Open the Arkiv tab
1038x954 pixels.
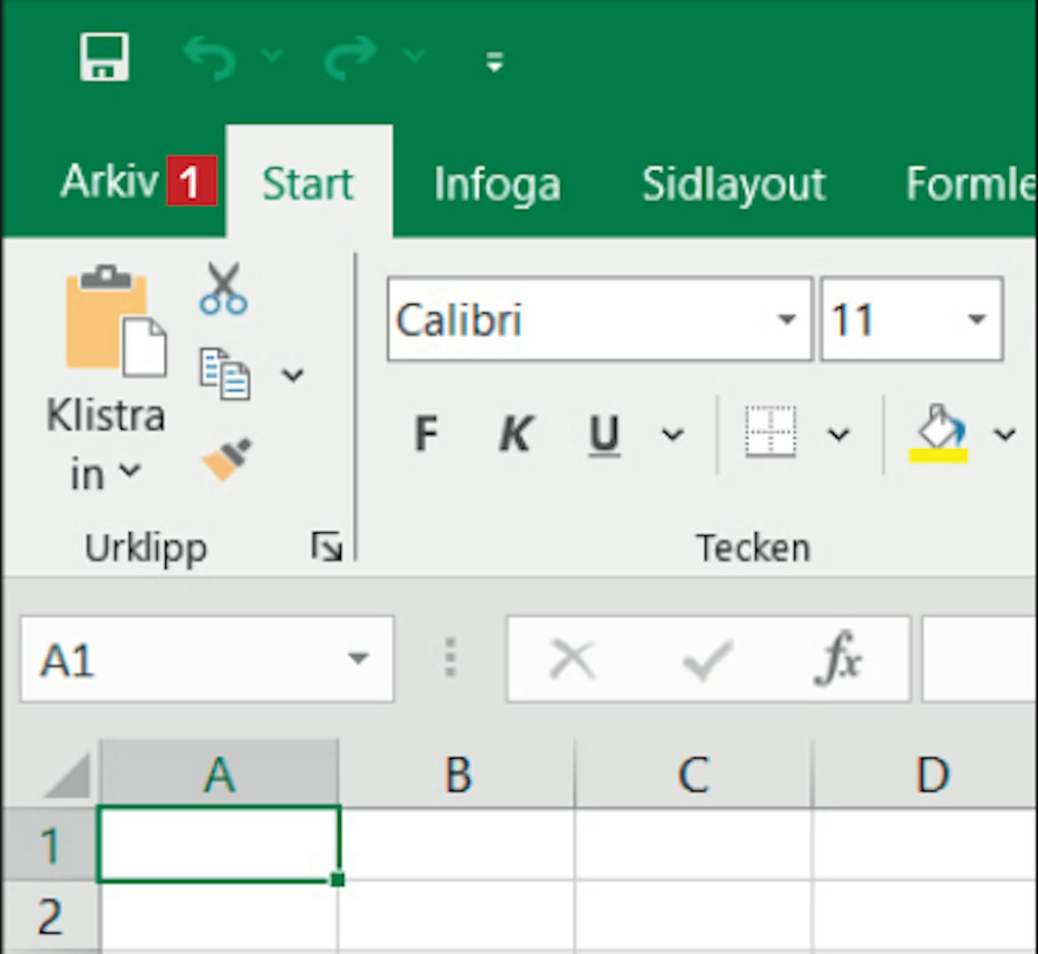110,182
